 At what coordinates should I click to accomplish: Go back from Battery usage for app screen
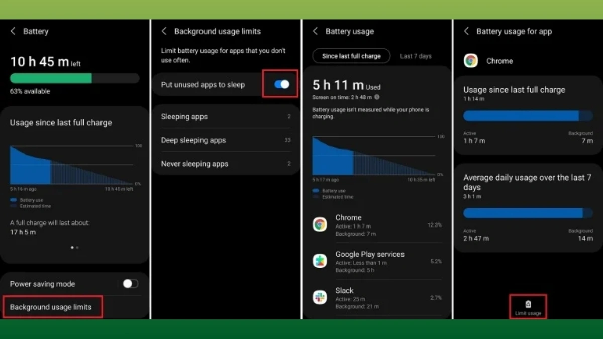(x=466, y=31)
